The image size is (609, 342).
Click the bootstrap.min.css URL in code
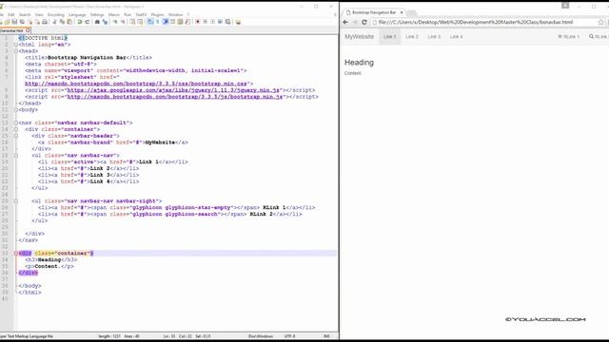[136, 84]
